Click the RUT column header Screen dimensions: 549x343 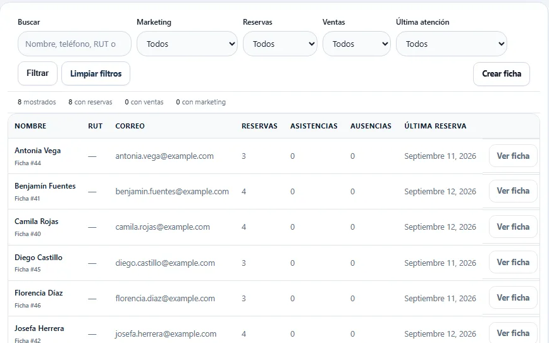(x=96, y=126)
